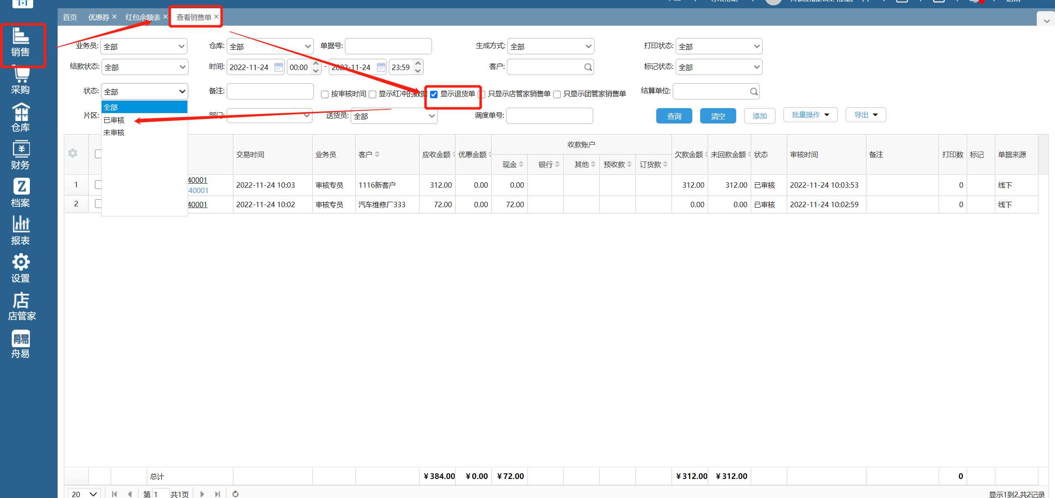
Task: Toggle 按审核时间 checkbox
Action: pos(325,94)
